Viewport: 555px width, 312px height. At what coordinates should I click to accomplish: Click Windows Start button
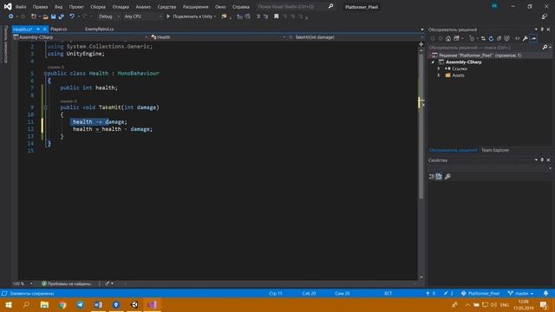point(9,304)
